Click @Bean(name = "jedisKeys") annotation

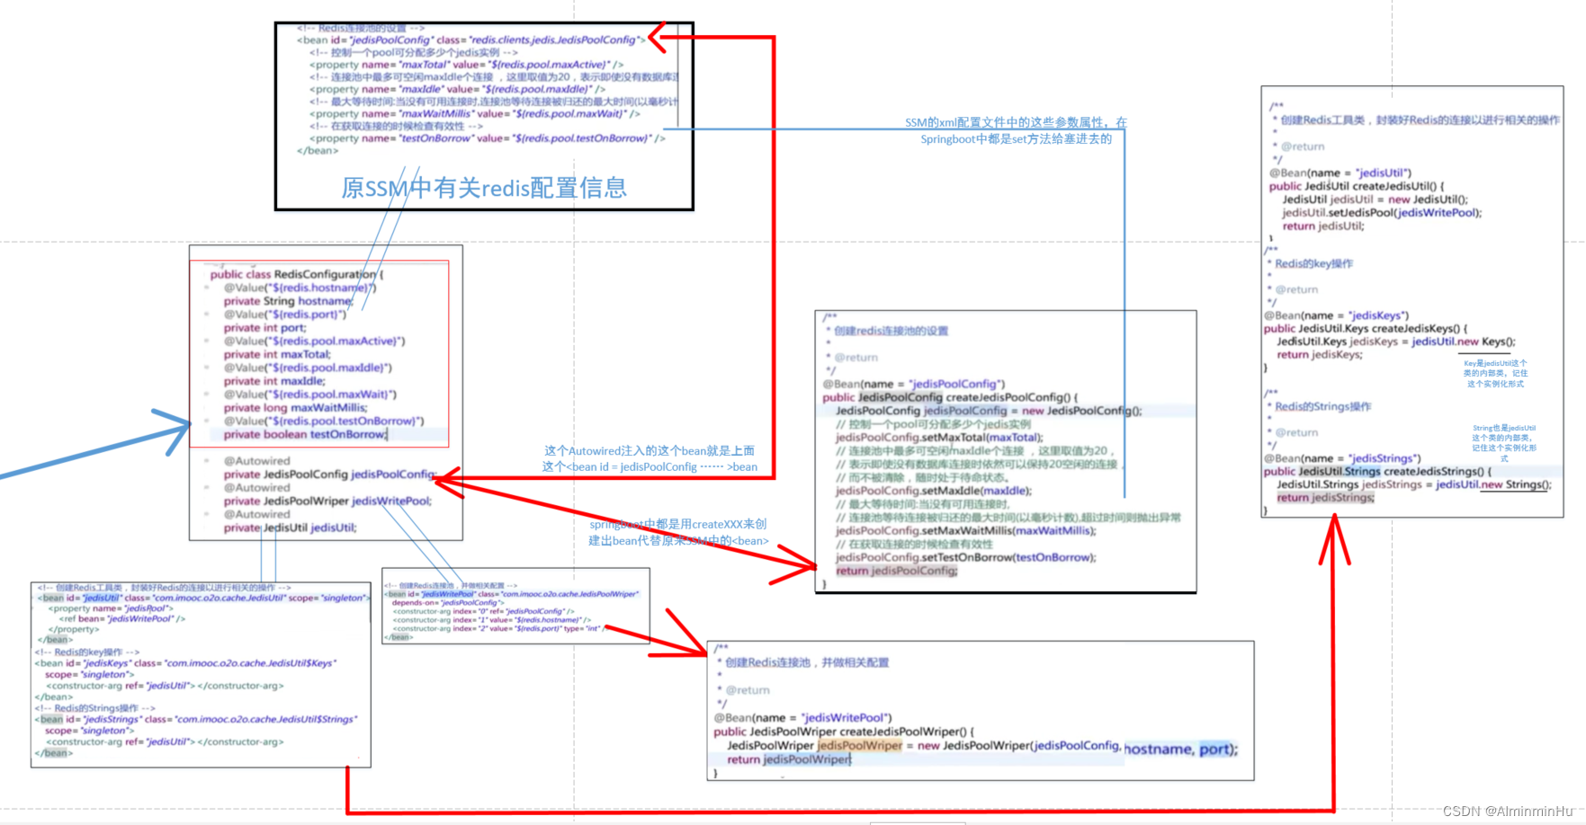[1336, 315]
